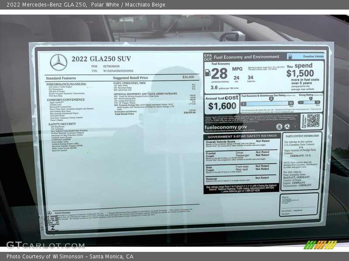Image resolution: width=349 pixels, height=261 pixels.
Task: Click the fuel pump icon beside 28
Action: tap(208, 72)
